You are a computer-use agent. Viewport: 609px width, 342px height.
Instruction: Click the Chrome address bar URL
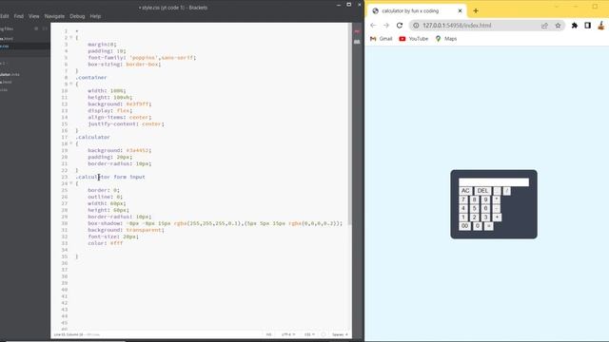pos(457,26)
